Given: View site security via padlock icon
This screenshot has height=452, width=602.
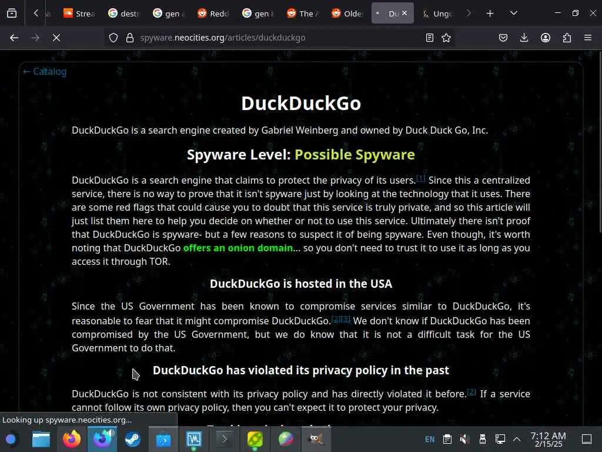Looking at the screenshot, I should pyautogui.click(x=130, y=38).
